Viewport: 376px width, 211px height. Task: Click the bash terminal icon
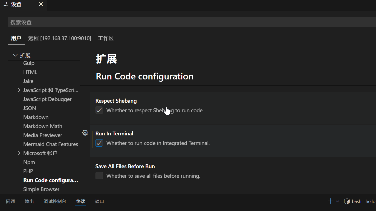pos(347,201)
